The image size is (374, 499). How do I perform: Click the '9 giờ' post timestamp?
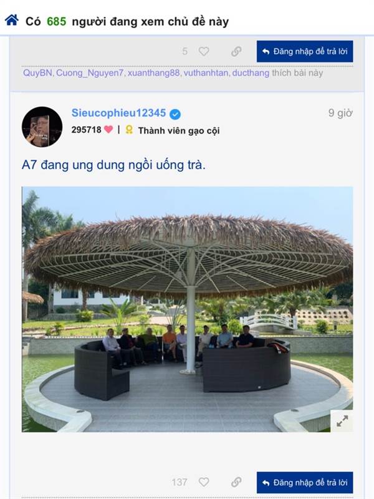(x=340, y=113)
